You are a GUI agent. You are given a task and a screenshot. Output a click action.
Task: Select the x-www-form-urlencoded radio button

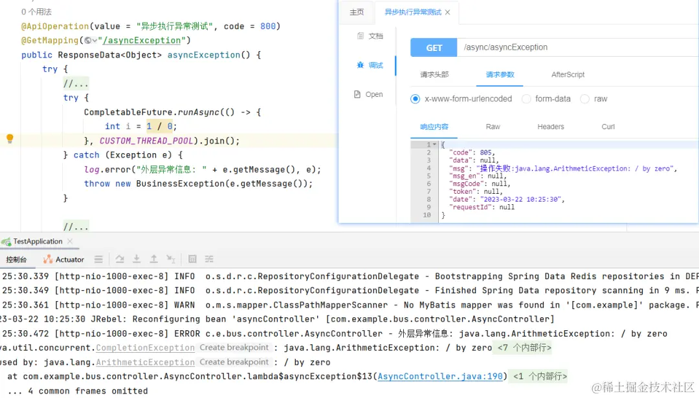(415, 99)
